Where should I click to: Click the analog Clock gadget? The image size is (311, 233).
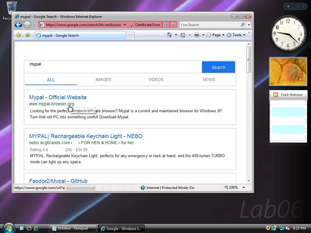288,33
